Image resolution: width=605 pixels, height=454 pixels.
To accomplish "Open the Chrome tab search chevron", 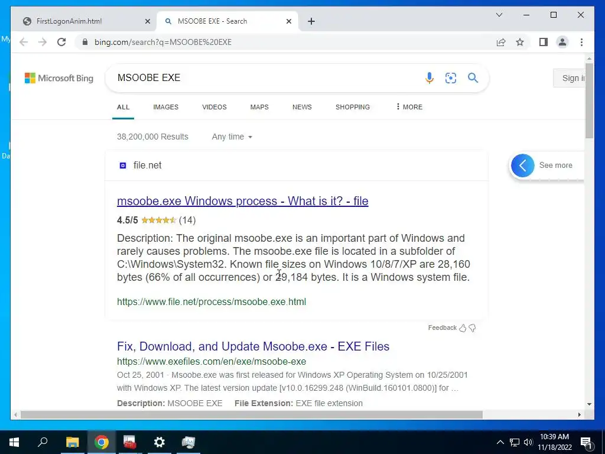I will [499, 15].
